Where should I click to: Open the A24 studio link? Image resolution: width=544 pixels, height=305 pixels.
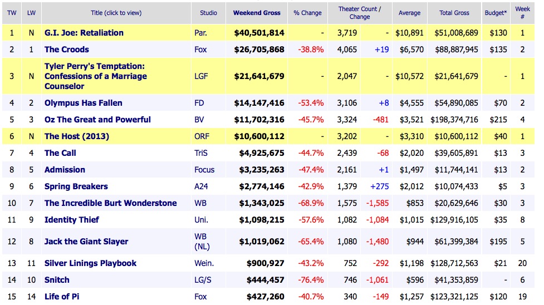(x=201, y=186)
